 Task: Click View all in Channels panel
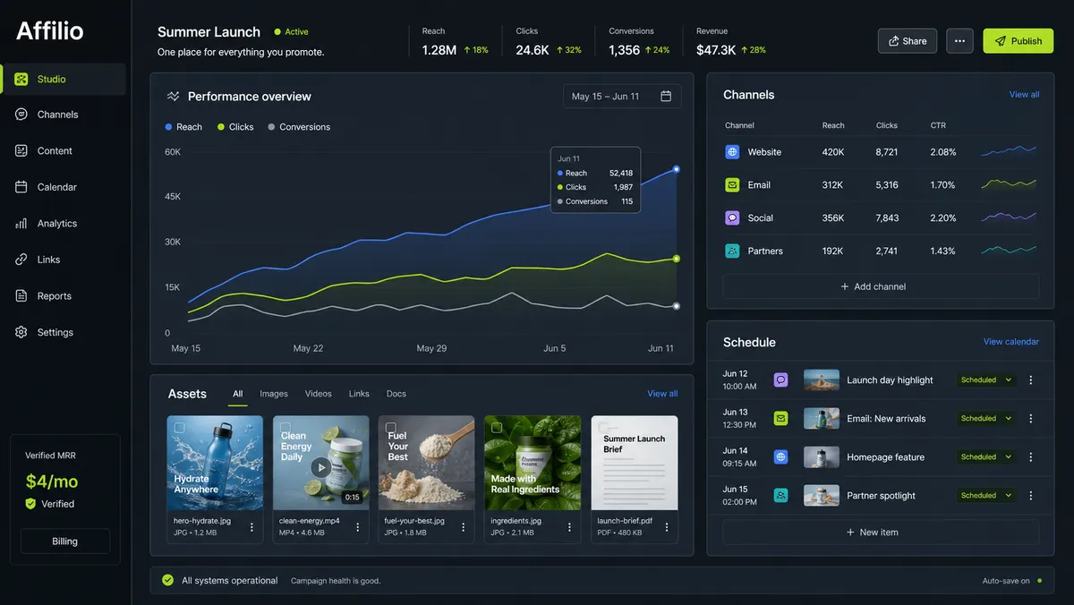pyautogui.click(x=1024, y=95)
